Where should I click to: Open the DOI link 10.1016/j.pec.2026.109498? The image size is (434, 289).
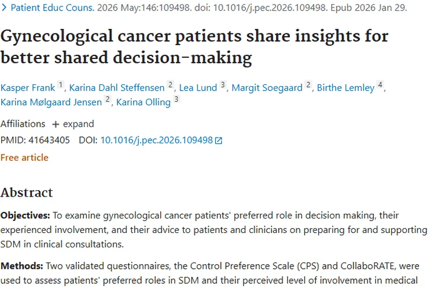(156, 140)
